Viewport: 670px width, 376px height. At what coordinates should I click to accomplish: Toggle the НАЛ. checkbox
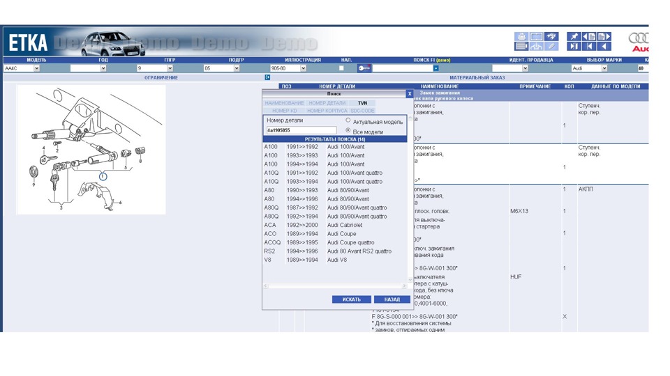[341, 68]
